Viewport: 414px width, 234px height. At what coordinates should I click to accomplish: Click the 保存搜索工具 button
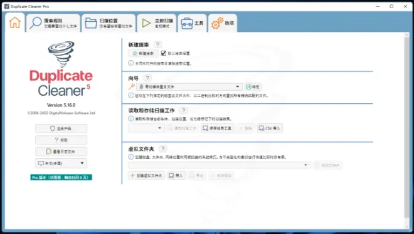[217, 128]
